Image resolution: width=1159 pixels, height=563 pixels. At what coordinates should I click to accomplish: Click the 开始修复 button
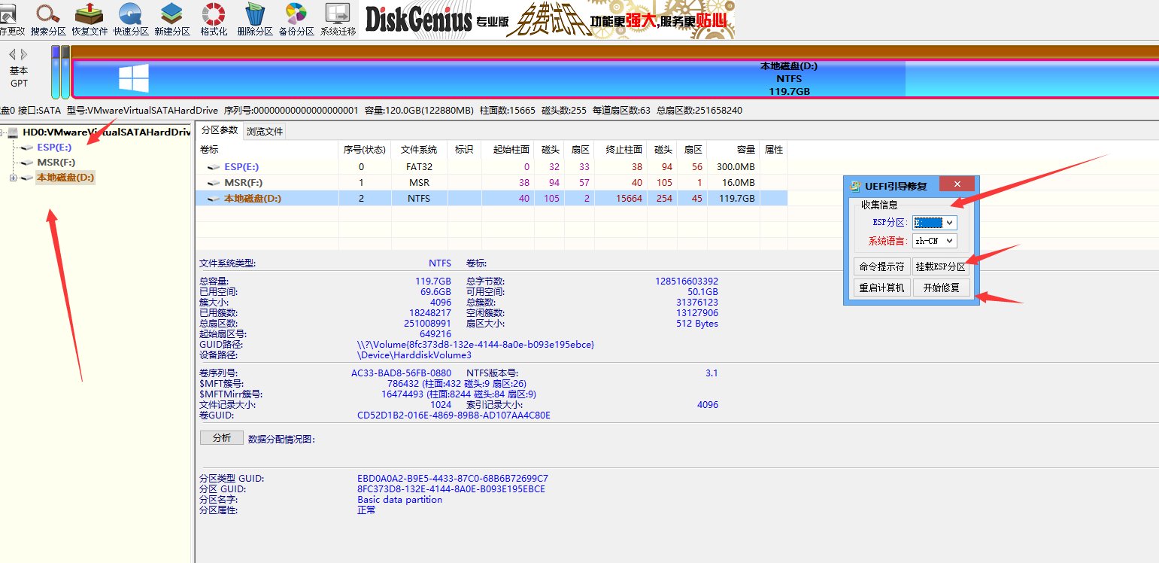(941, 288)
